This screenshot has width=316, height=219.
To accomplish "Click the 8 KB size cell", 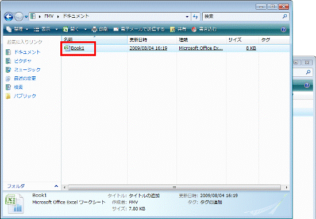I will coord(251,48).
